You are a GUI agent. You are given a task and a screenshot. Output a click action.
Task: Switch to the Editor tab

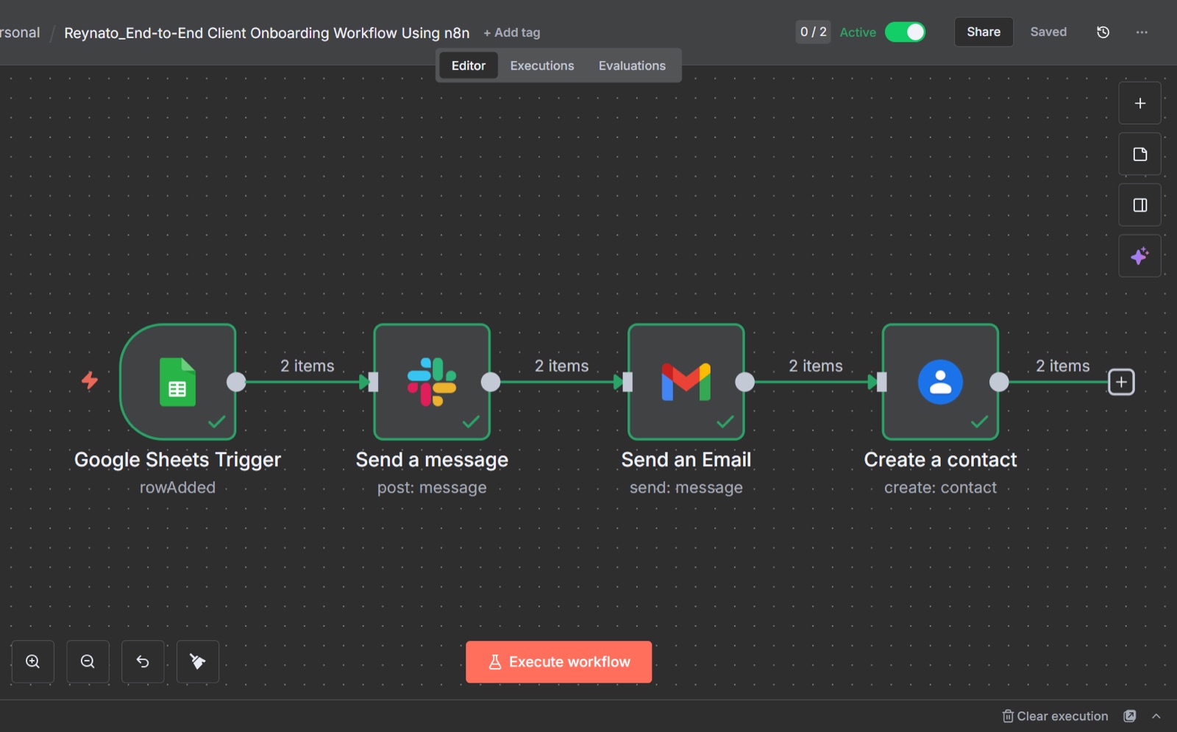(x=469, y=65)
